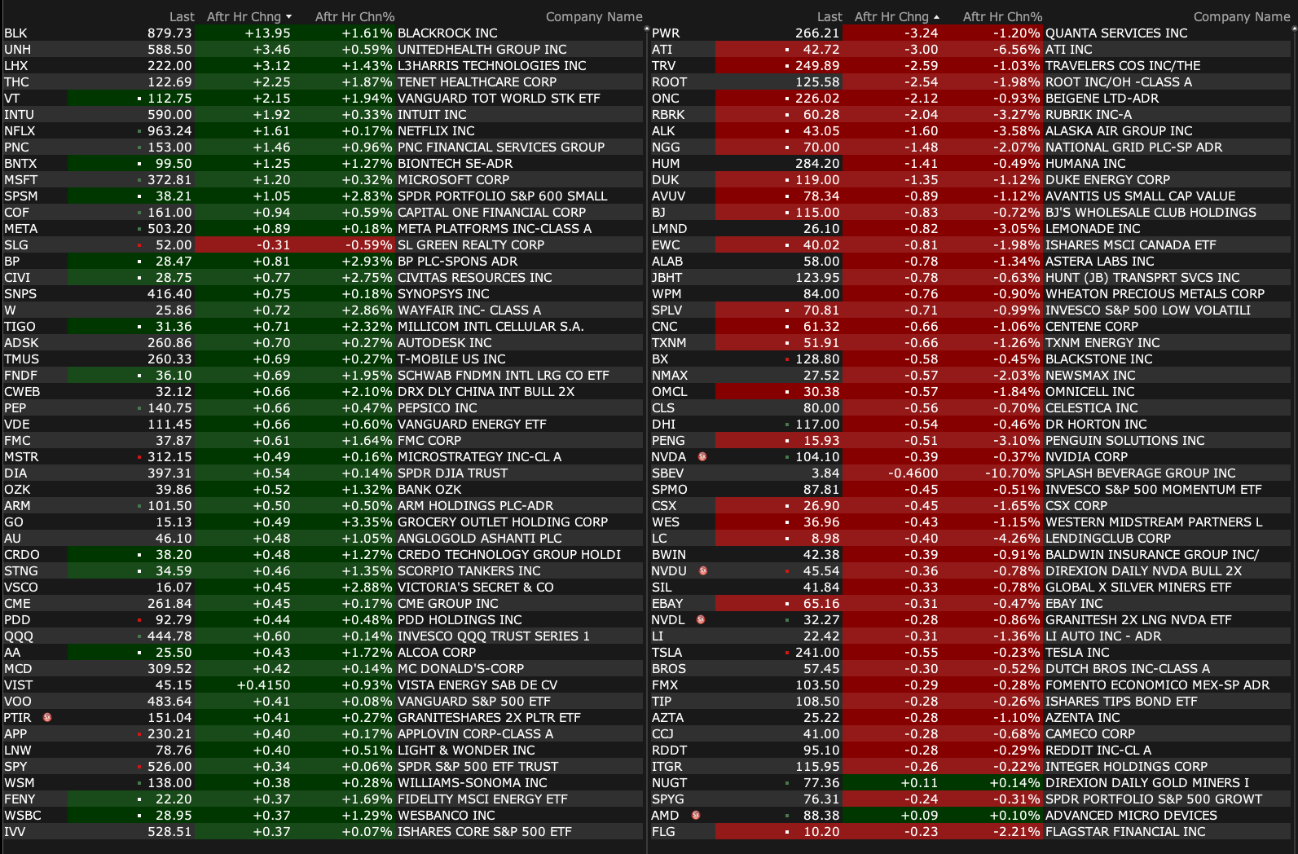Image resolution: width=1298 pixels, height=854 pixels.
Task: Open the QUANTA SERVICES INC company name
Action: pyautogui.click(x=1115, y=33)
